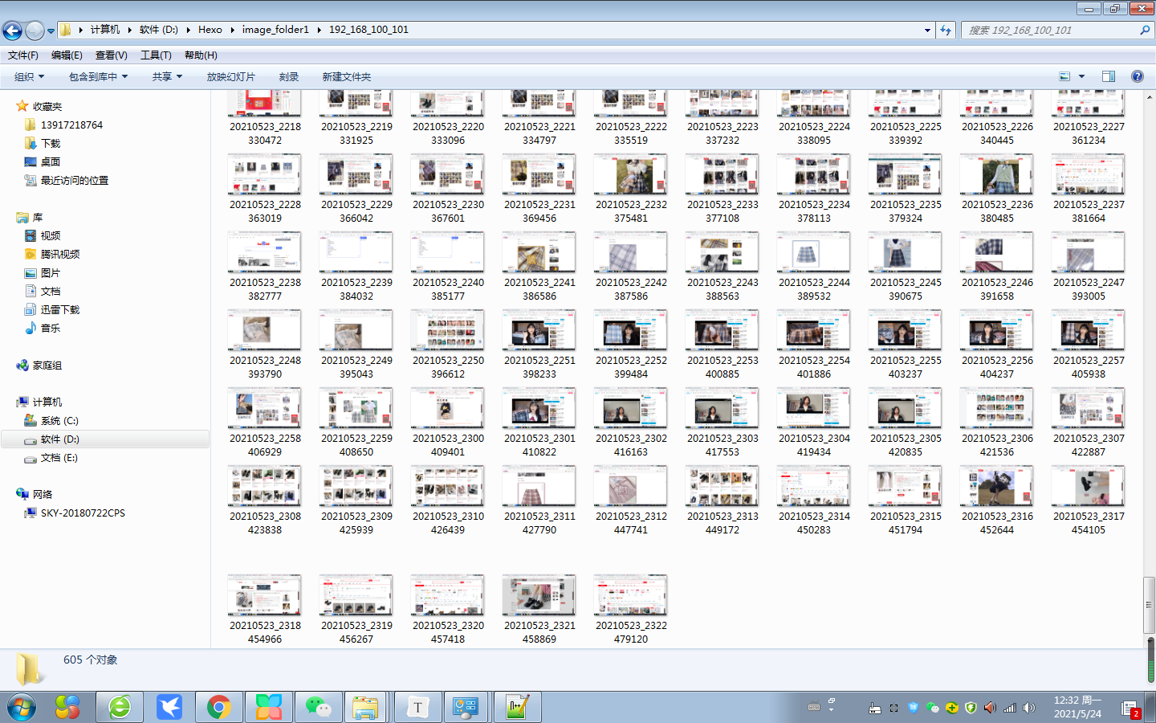Open the 文件(F) menu

tap(23, 55)
